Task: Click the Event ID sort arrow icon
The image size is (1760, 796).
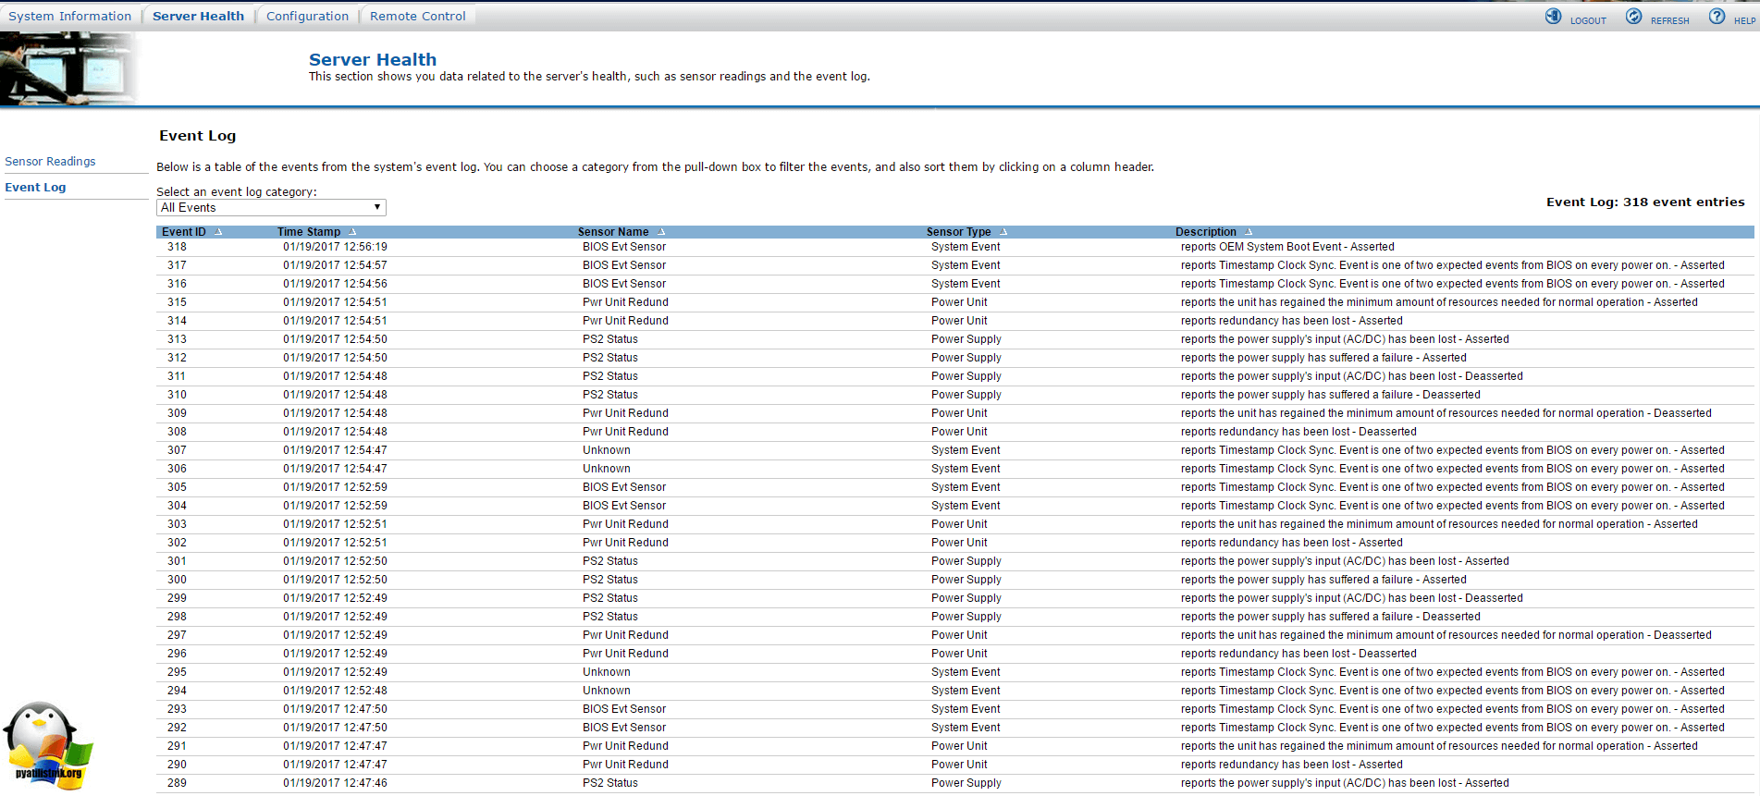Action: click(x=218, y=232)
